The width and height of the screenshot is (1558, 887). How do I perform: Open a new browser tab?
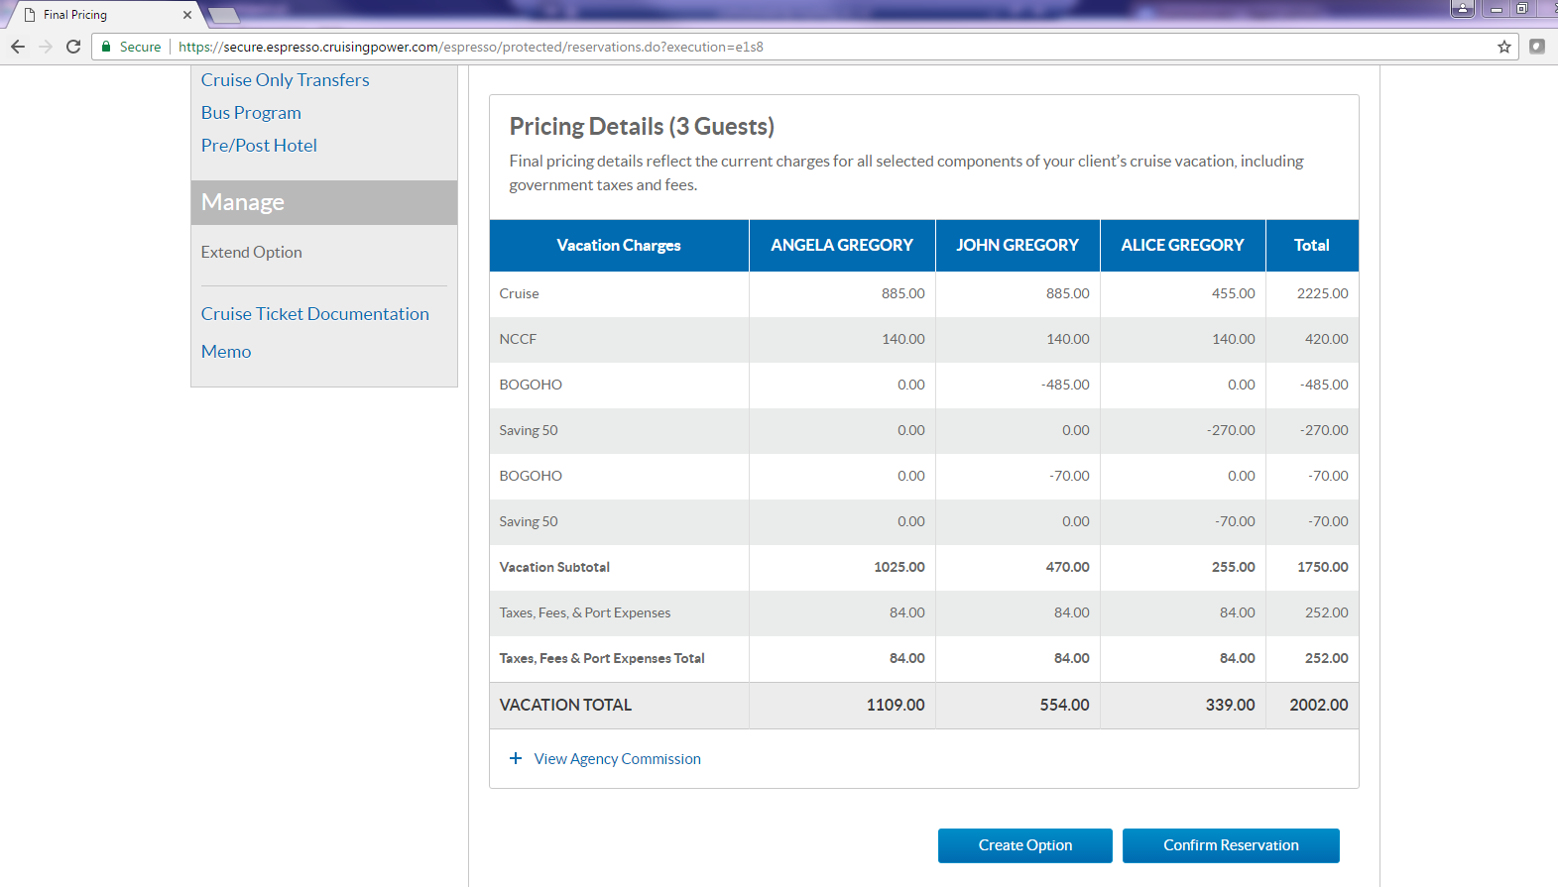(x=224, y=15)
